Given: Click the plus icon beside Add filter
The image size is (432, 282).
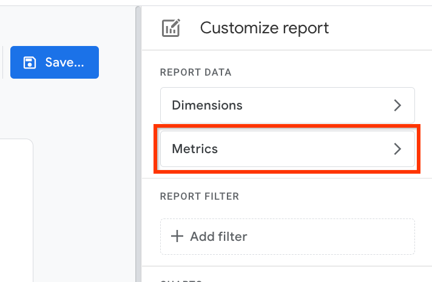Looking at the screenshot, I should click(177, 237).
